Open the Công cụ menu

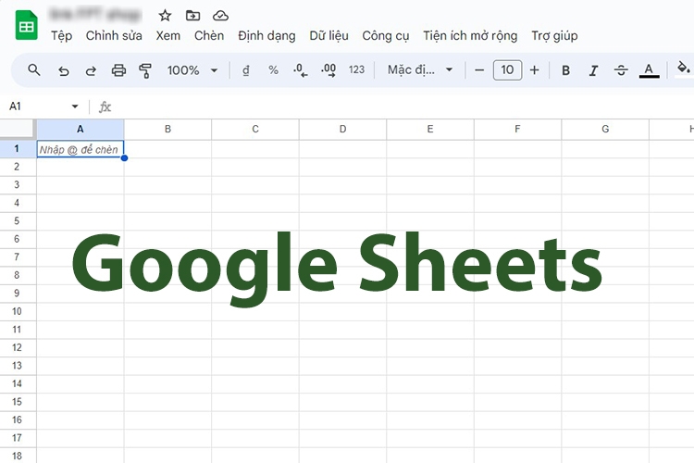pyautogui.click(x=386, y=36)
